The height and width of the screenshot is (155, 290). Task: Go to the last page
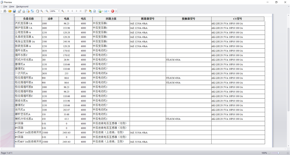pyautogui.click(x=81, y=11)
